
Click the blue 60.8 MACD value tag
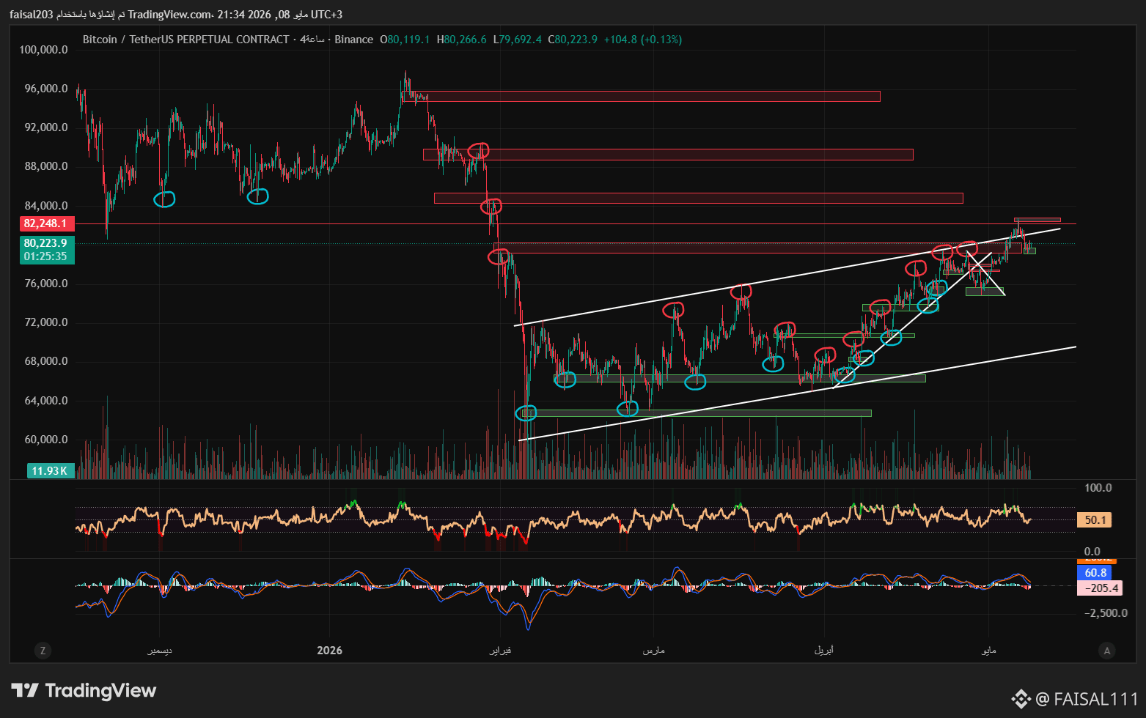(x=1095, y=573)
